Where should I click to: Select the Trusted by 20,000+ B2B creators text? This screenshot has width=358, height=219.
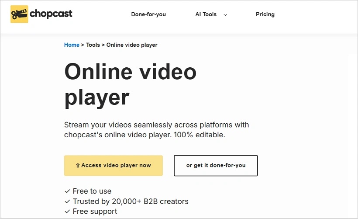coord(131,201)
